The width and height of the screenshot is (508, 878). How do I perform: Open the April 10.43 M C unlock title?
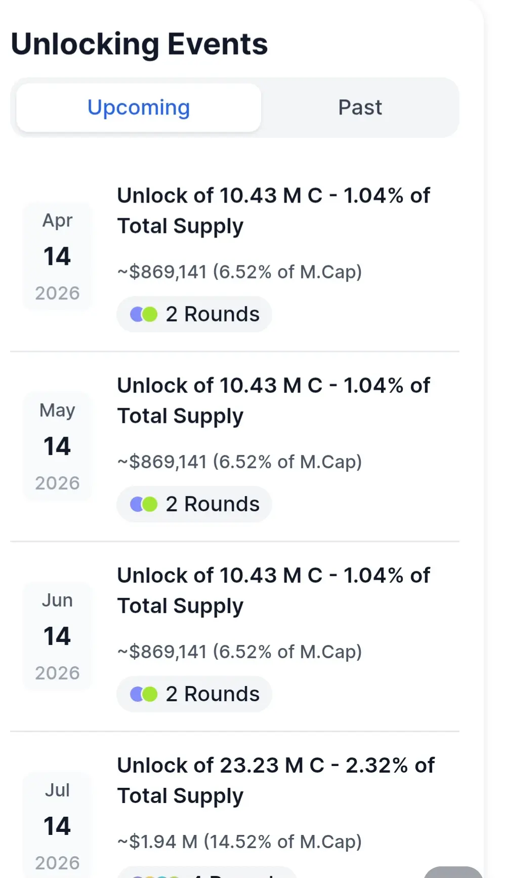[273, 210]
